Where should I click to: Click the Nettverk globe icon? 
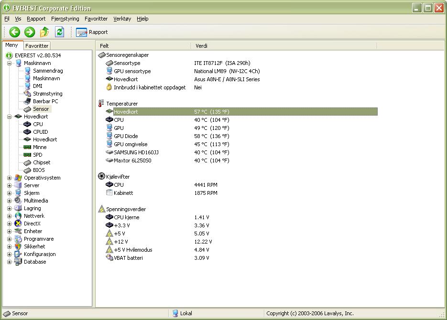coord(18,216)
